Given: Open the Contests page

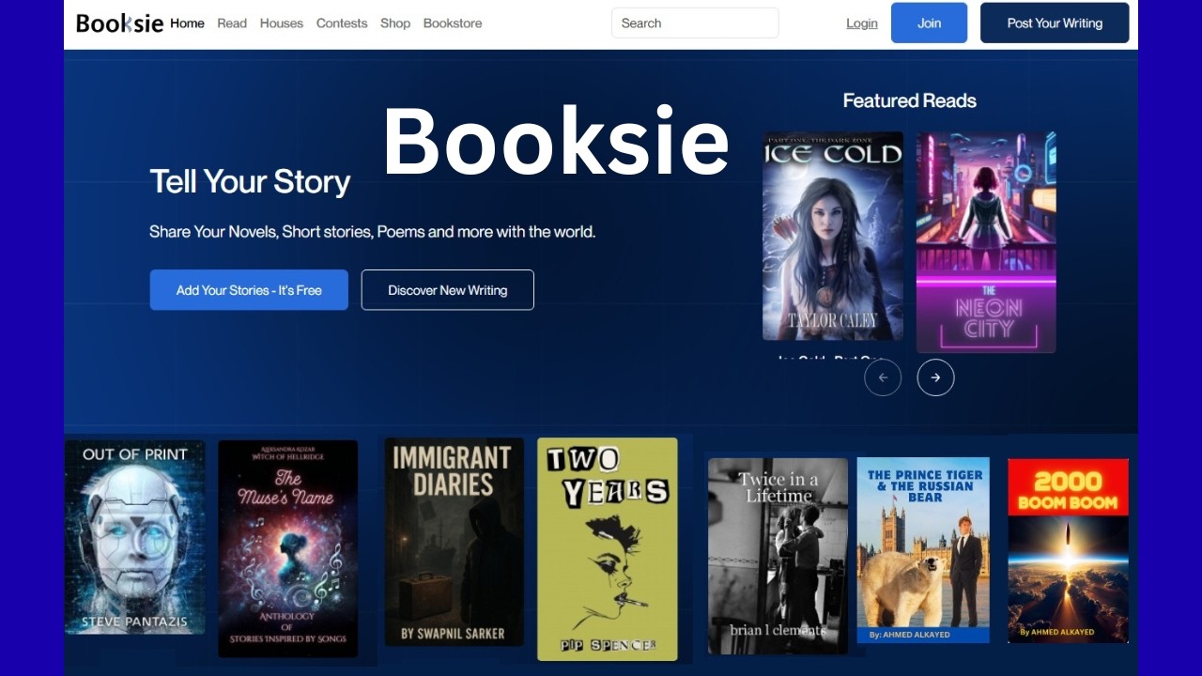Looking at the screenshot, I should [342, 23].
